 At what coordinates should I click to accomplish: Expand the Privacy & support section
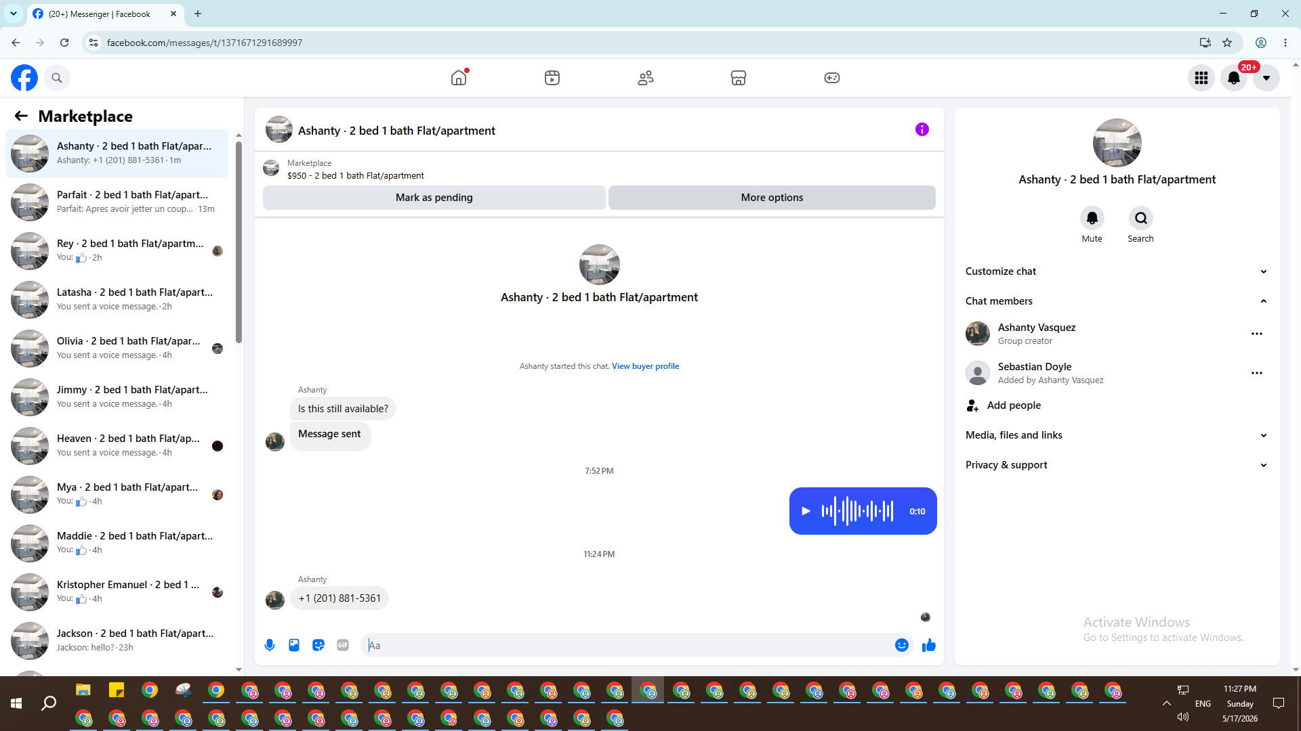point(1117,465)
